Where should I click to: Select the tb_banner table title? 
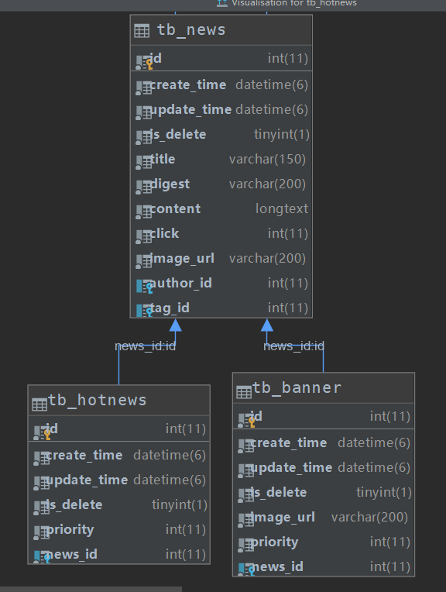pyautogui.click(x=297, y=387)
